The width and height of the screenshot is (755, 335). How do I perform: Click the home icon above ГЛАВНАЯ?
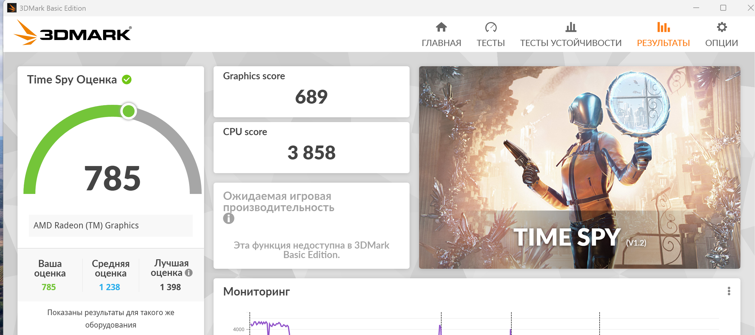441,27
